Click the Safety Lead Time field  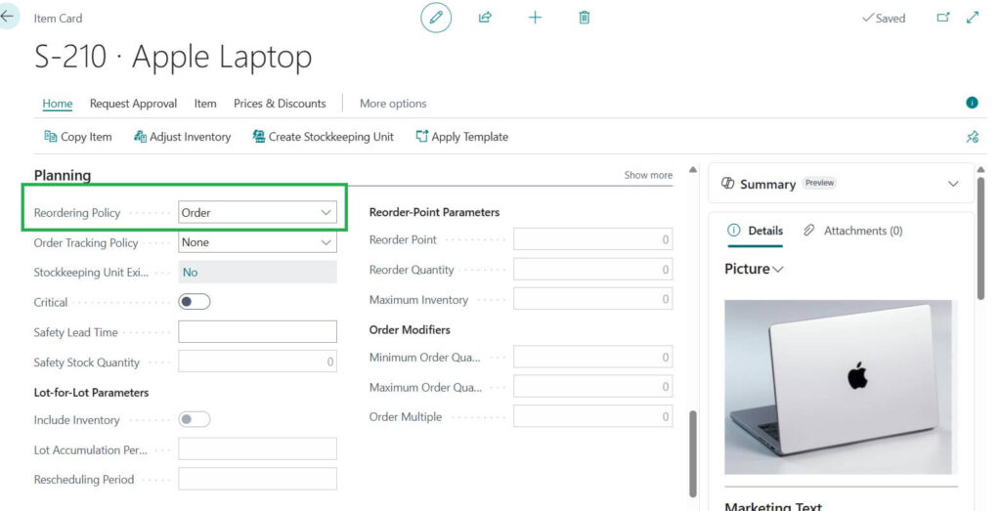pos(257,332)
